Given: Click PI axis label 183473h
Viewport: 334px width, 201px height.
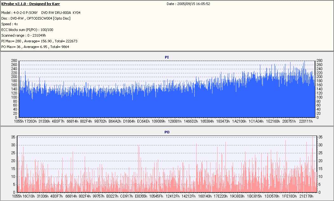Looking at the screenshot, I should coord(223,121).
